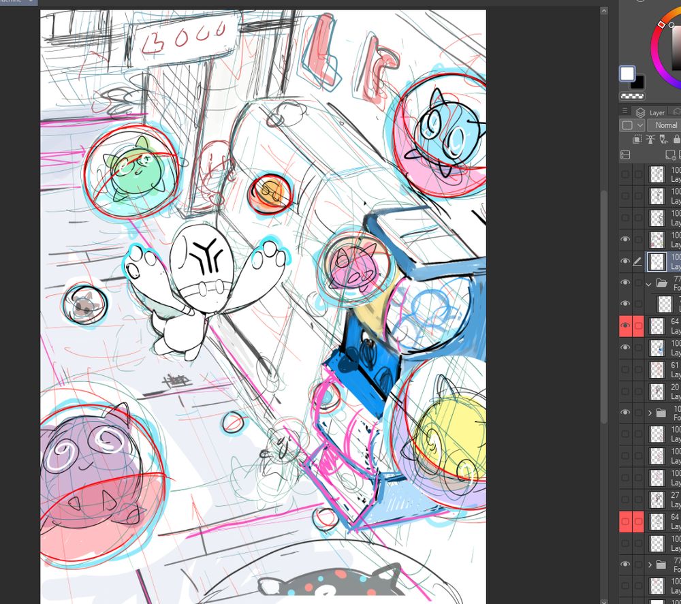
Task: Click the red hue handle on the color wheel
Action: (661, 25)
